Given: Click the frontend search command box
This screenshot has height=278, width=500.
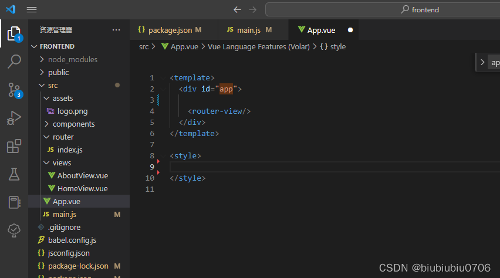Looking at the screenshot, I should pyautogui.click(x=381, y=9).
